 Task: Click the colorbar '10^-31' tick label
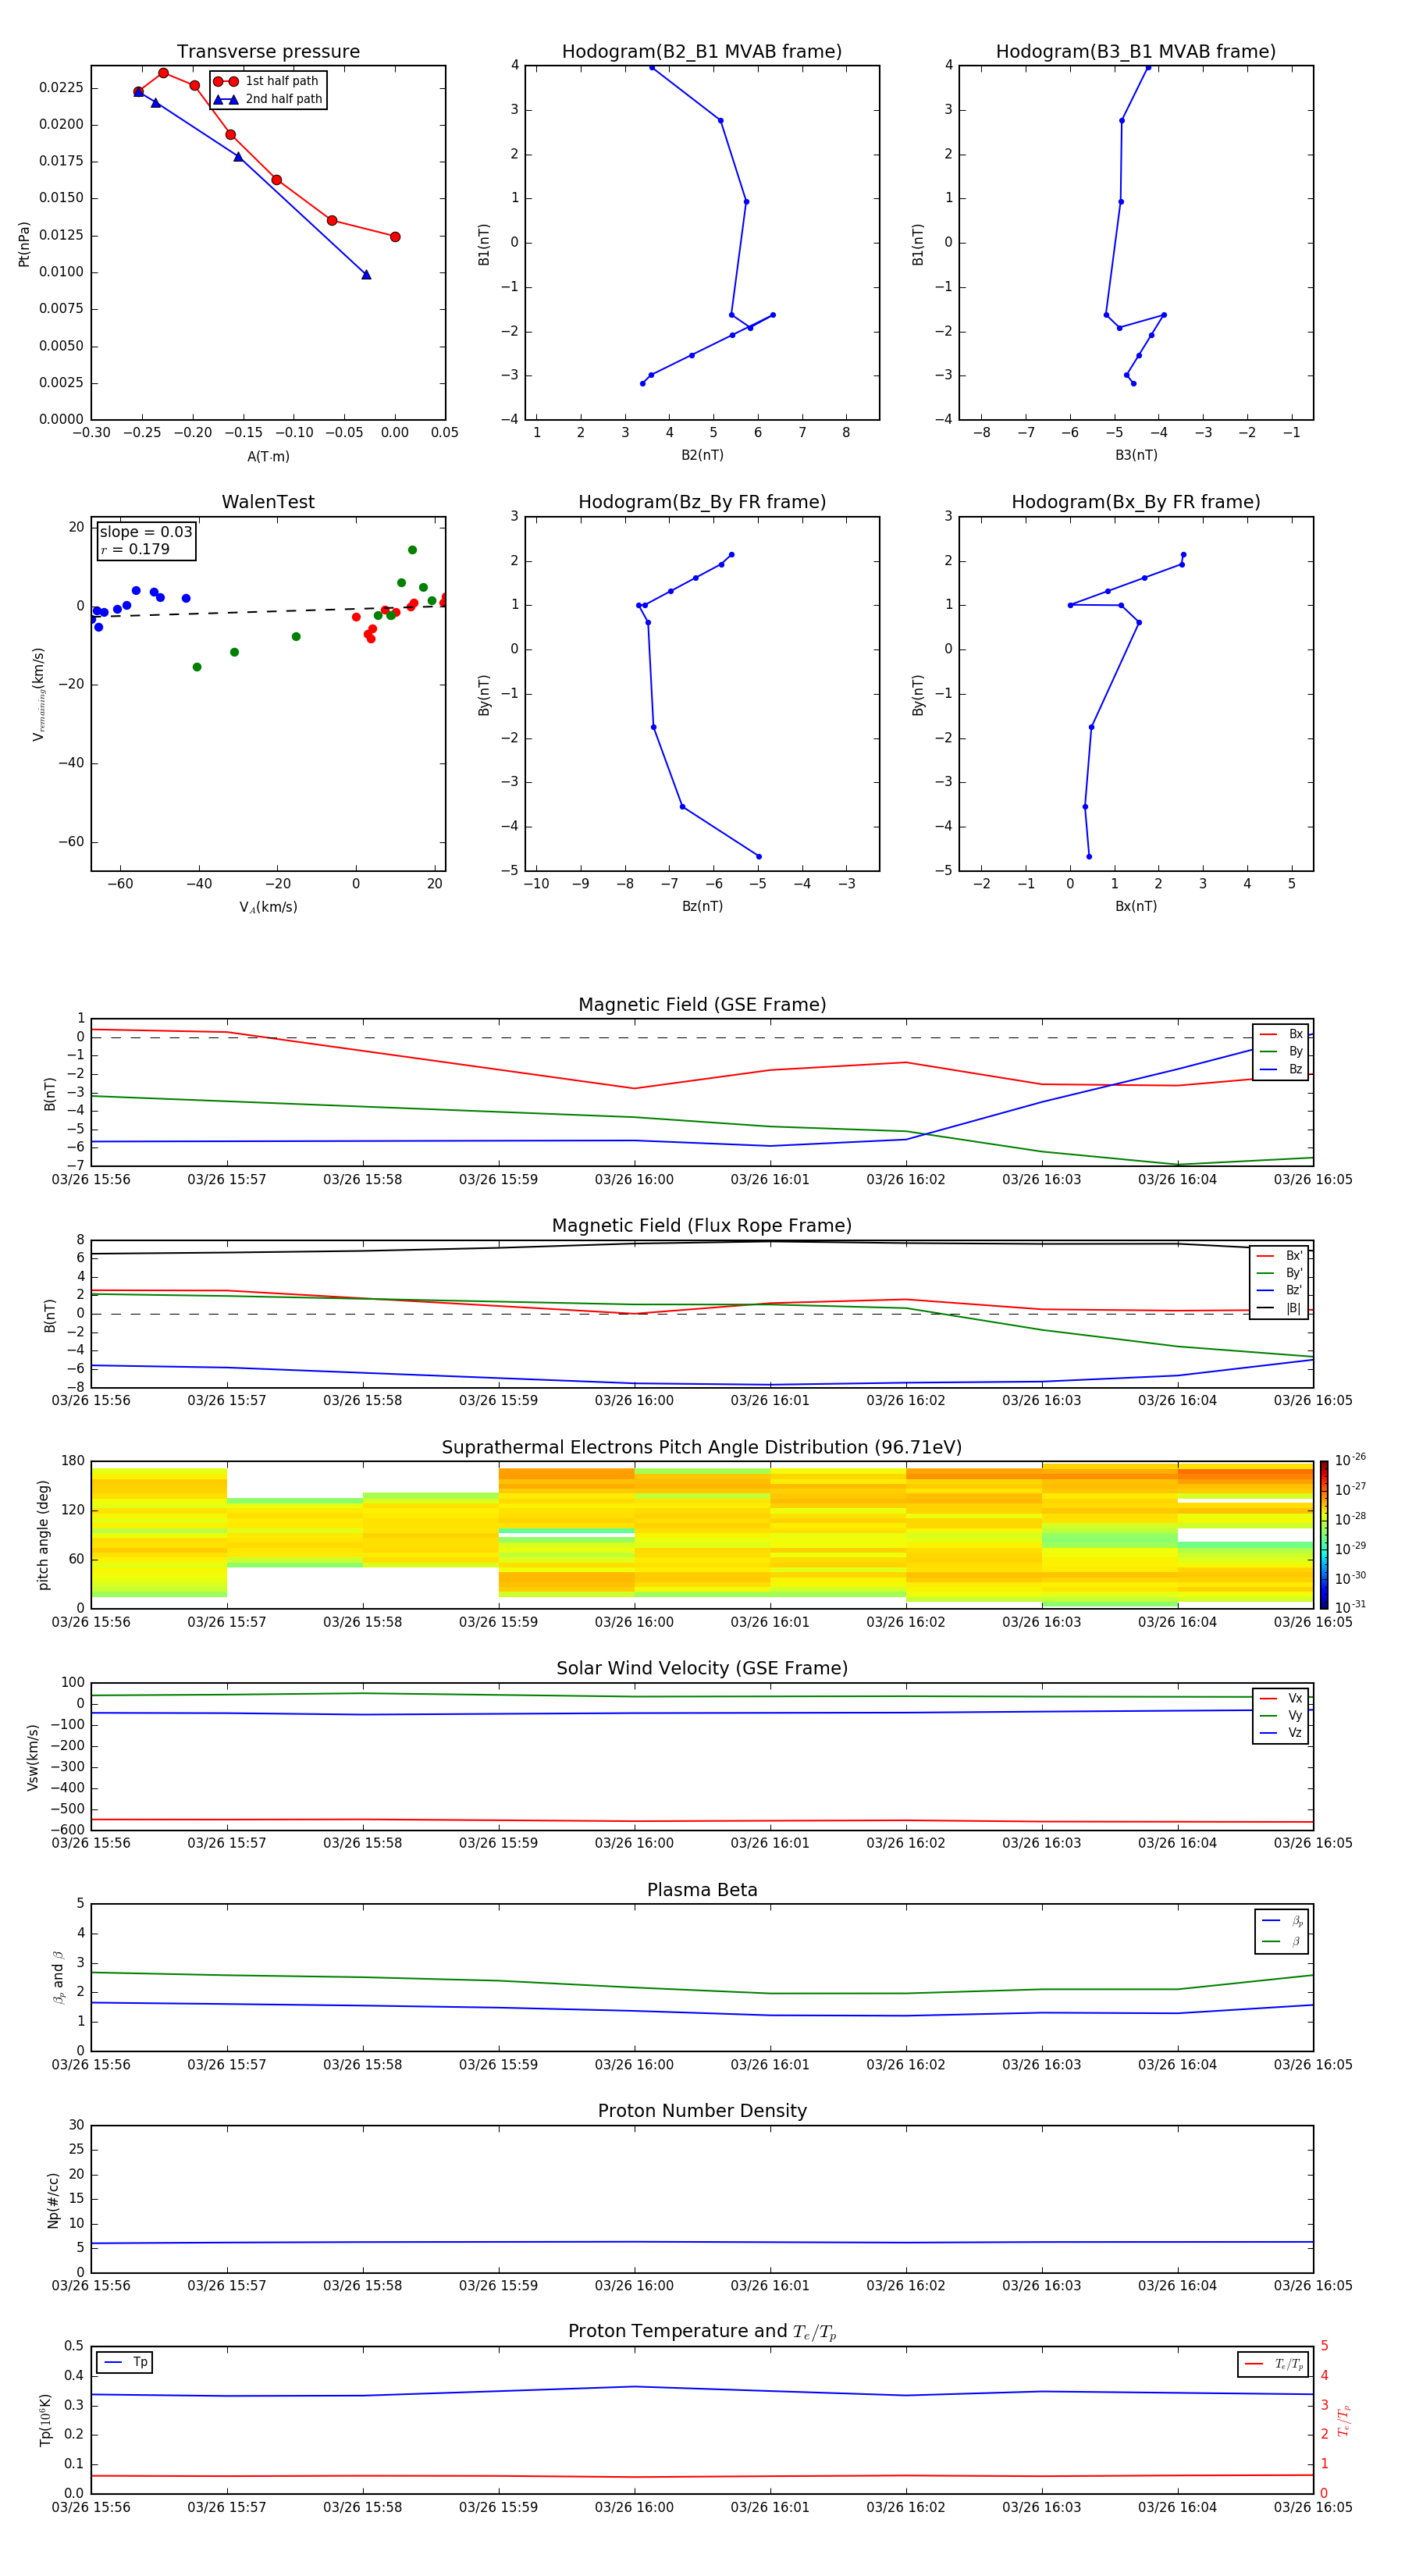click(x=1350, y=1607)
